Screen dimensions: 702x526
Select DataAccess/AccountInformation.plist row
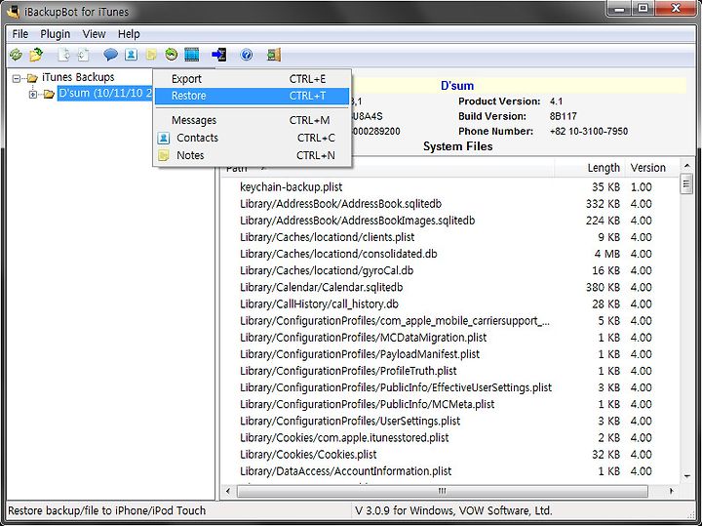tap(450, 471)
